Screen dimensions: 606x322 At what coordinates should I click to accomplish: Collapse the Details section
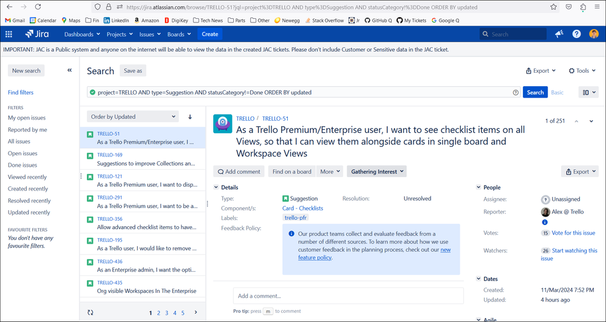(216, 187)
